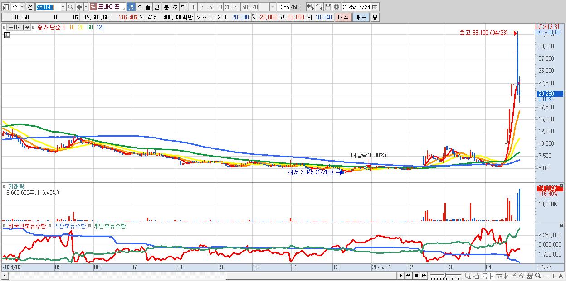The image size is (566, 281).
Task: Select the 월 monthly period tab
Action: 148,7
